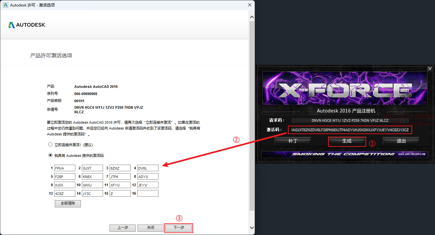The image size is (435, 235).
Task: Click the empty activation code field 16
Action: pyautogui.click(x=148, y=193)
